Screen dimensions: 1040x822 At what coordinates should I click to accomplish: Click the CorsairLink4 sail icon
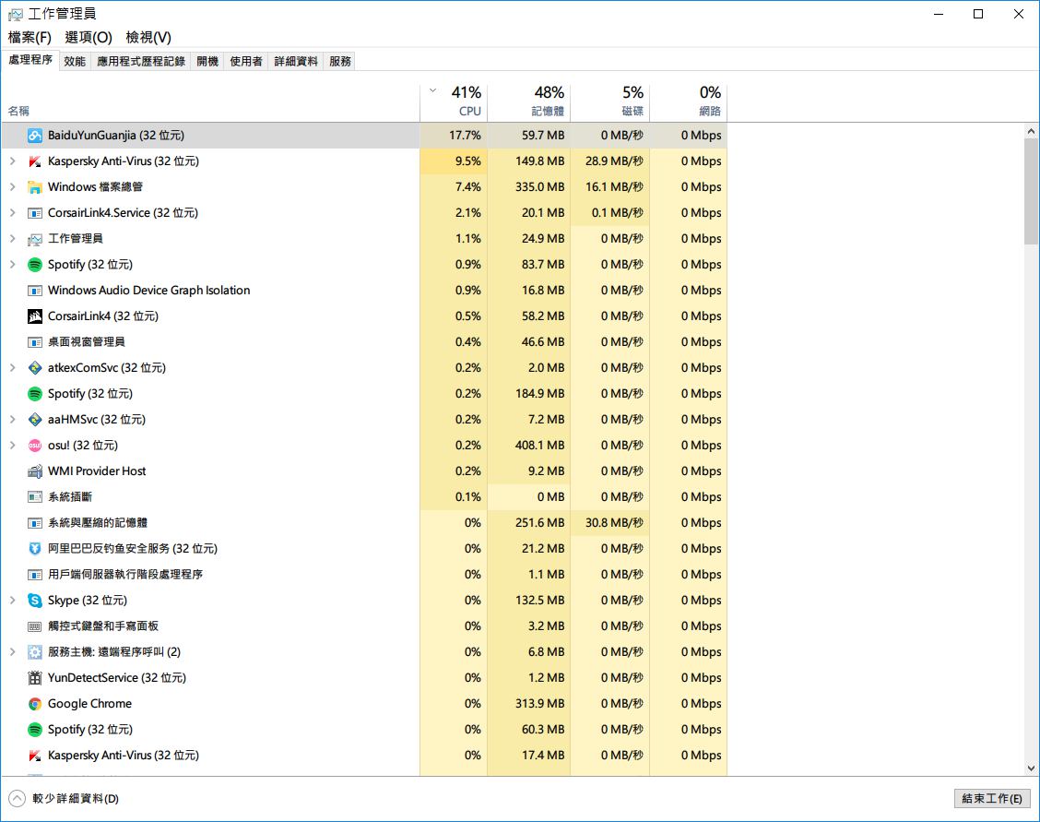point(35,316)
